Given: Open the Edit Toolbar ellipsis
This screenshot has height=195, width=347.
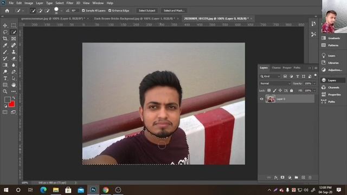Looking at the screenshot, I should tap(14, 92).
